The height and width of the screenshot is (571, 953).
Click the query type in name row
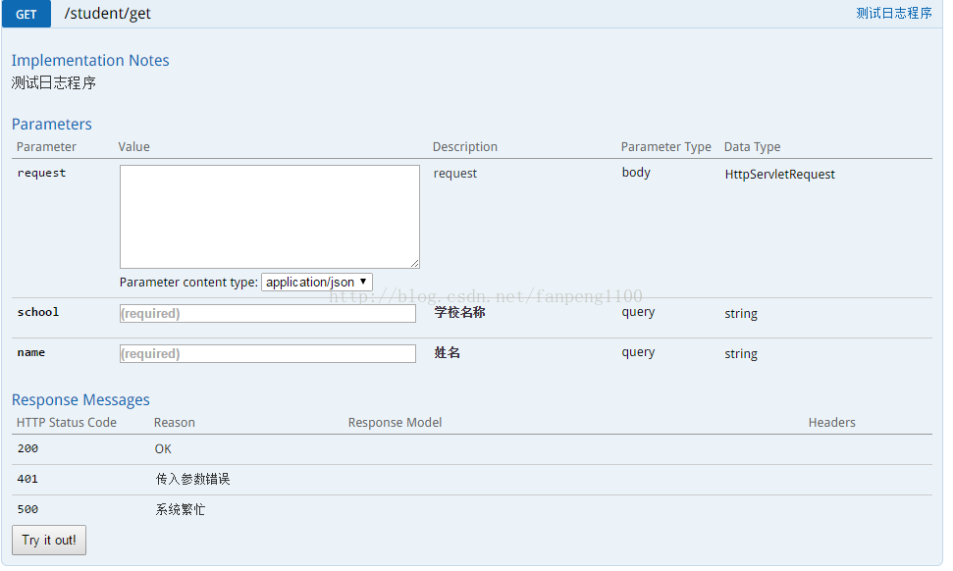tap(638, 352)
